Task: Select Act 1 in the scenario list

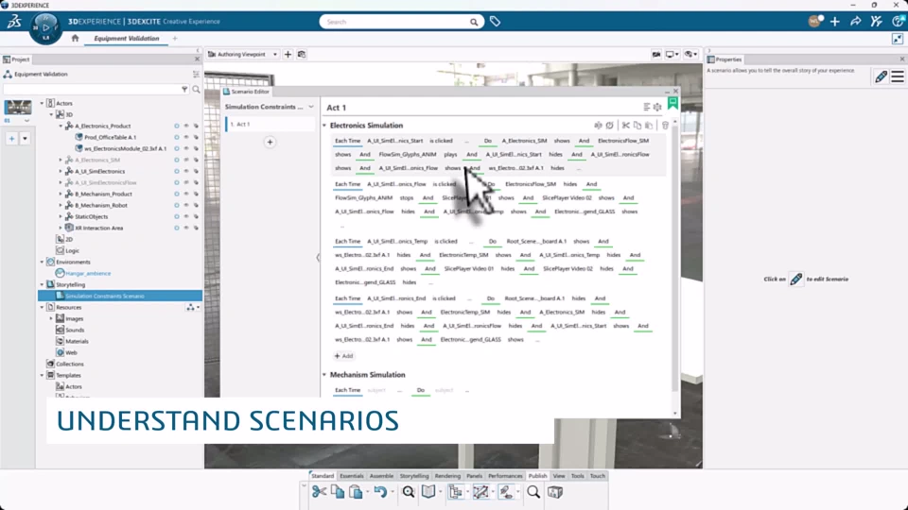Action: click(x=270, y=125)
